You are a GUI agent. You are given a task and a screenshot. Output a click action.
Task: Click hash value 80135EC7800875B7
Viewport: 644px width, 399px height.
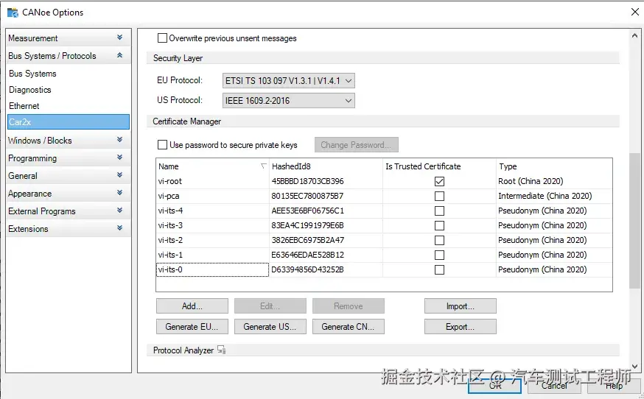(307, 197)
